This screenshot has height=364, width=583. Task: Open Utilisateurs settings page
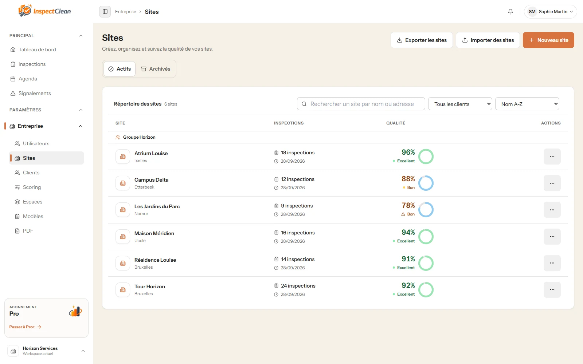click(46, 143)
